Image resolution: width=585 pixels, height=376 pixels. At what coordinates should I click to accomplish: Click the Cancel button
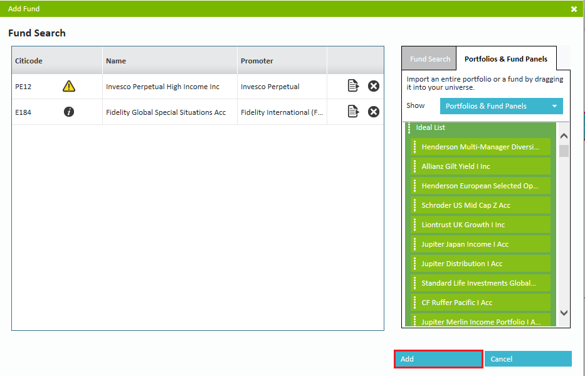pos(528,359)
